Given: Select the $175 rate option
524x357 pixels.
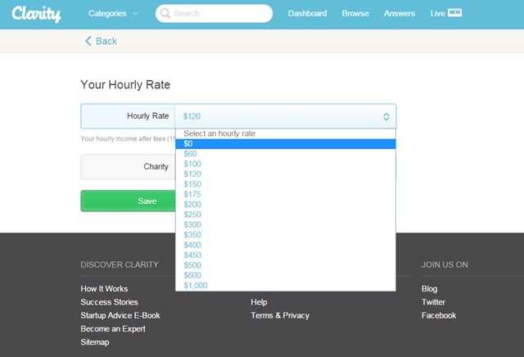Looking at the screenshot, I should pyautogui.click(x=286, y=194).
